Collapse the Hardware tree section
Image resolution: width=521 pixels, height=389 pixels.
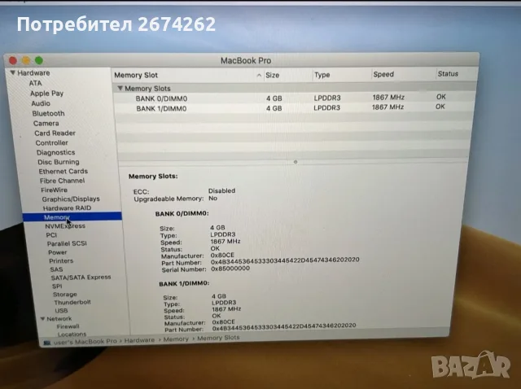[13, 72]
